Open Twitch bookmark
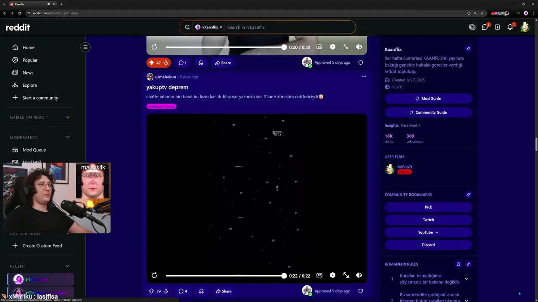Viewport: 538px width, 302px height. click(428, 220)
